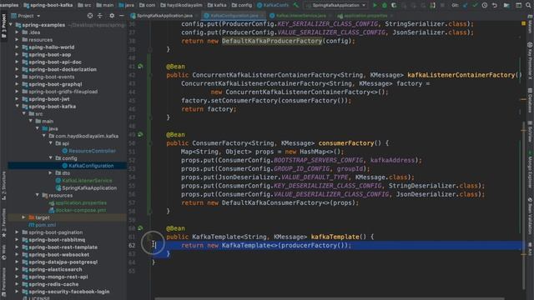
Task: Click the yellow inspection indicator above the editor scrollbar
Action: click(x=523, y=23)
